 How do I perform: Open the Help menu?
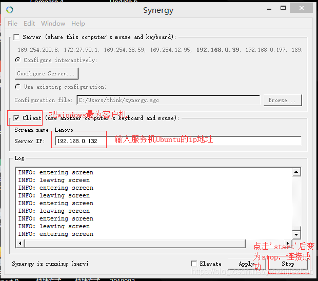78,24
